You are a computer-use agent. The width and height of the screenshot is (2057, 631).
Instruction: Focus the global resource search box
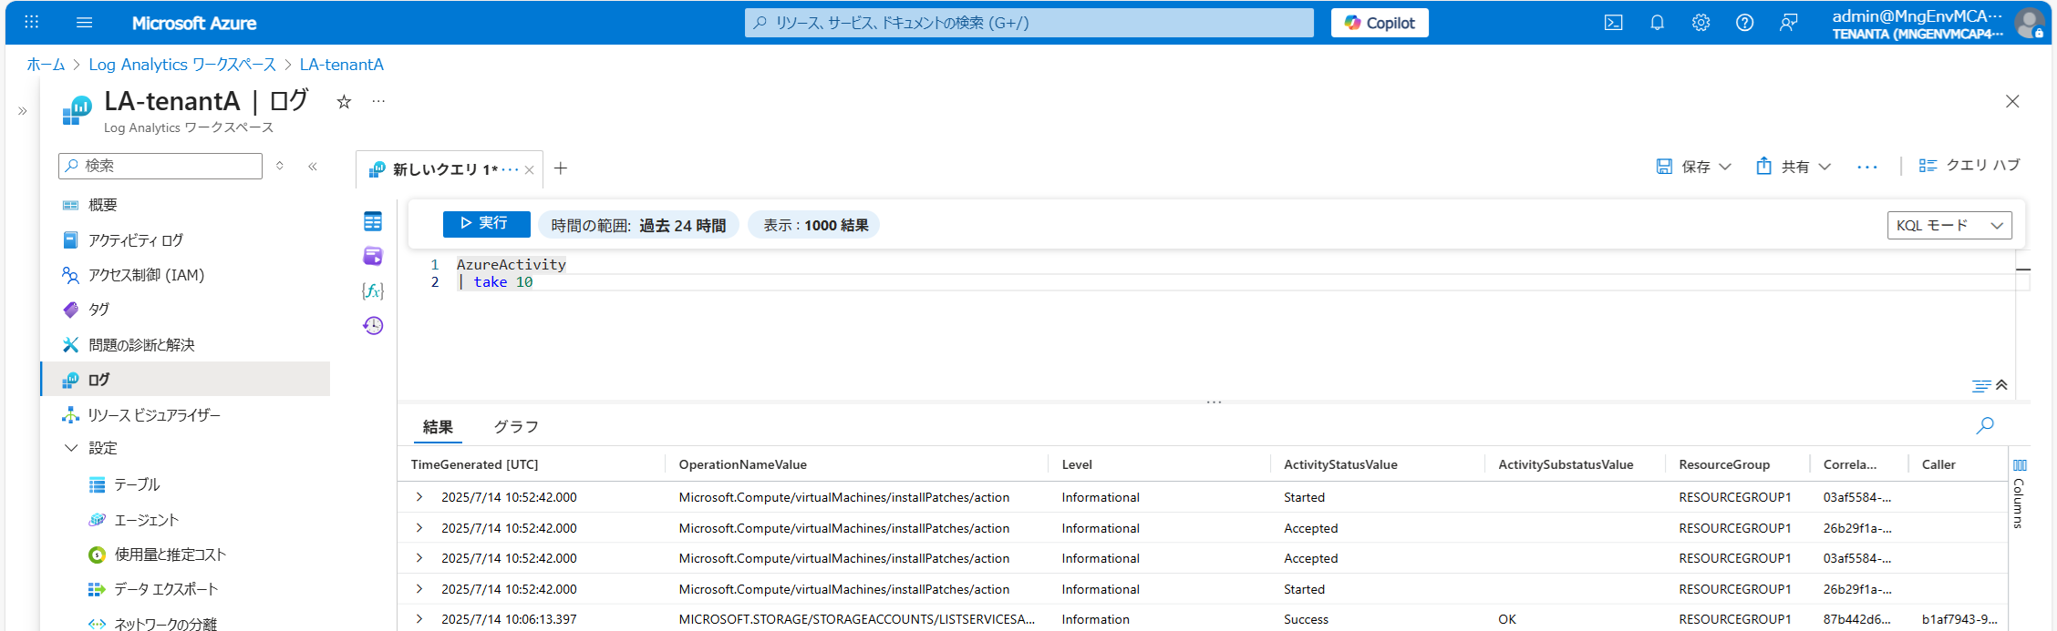tap(1029, 23)
